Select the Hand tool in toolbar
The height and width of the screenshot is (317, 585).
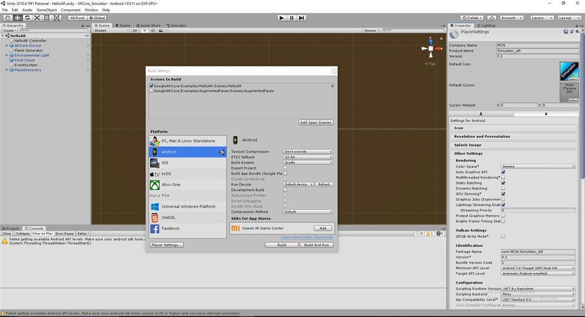point(7,18)
